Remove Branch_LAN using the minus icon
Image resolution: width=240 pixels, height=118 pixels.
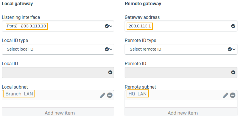click(110, 95)
